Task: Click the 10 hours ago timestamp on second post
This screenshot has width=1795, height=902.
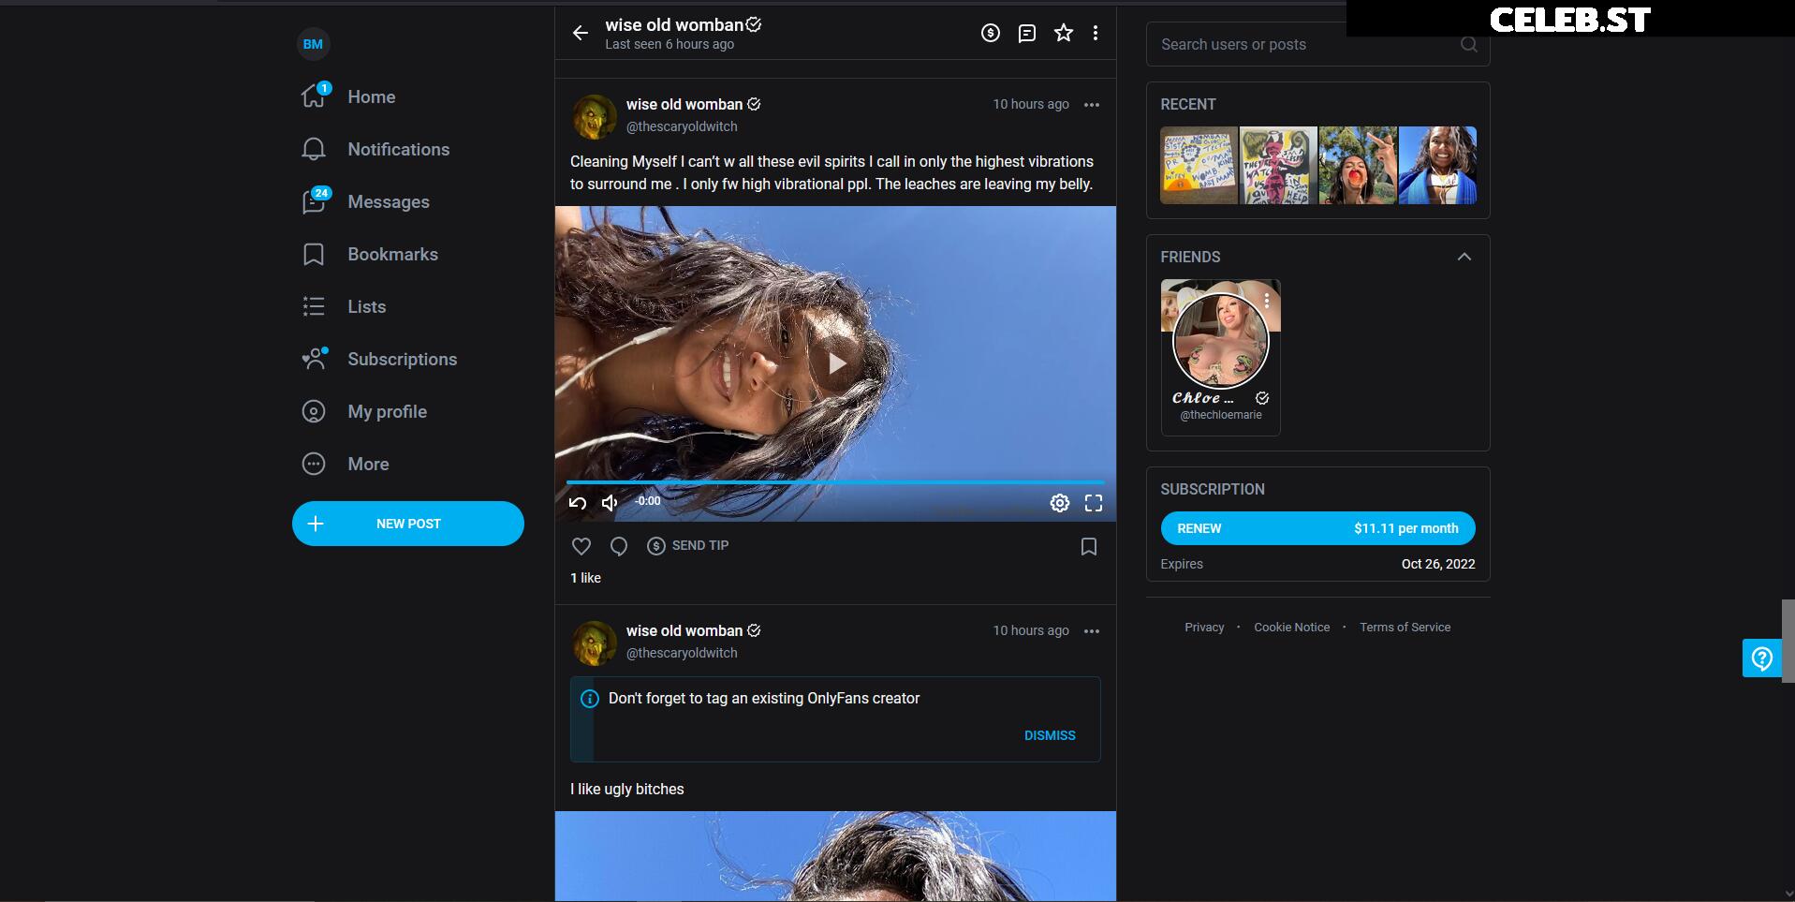Action: tap(1031, 630)
